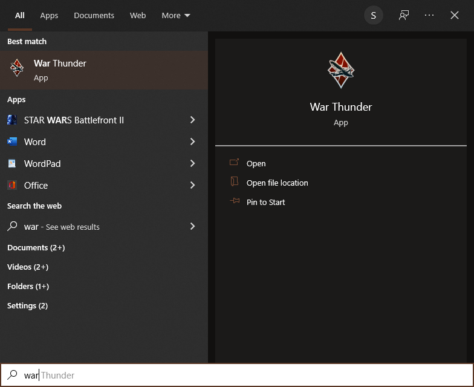Click the War Thunder icon in best match
Image resolution: width=474 pixels, height=387 pixels.
pyautogui.click(x=17, y=68)
